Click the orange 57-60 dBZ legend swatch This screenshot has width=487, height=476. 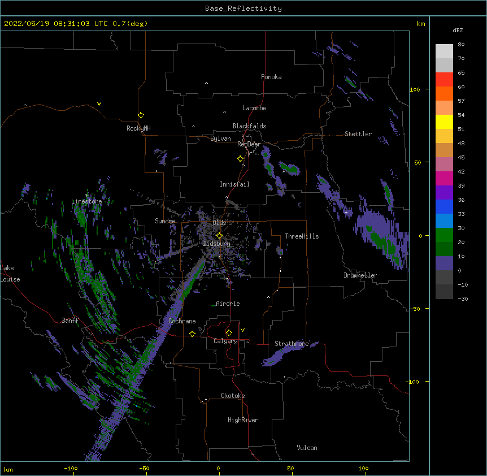click(444, 94)
